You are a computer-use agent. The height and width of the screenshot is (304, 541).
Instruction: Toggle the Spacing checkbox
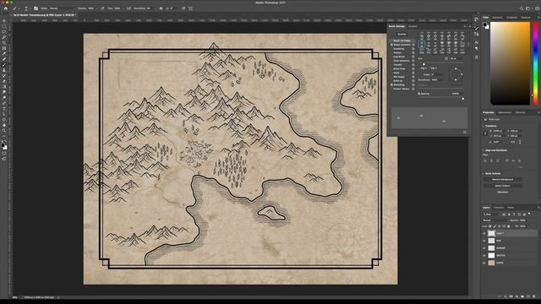point(419,94)
